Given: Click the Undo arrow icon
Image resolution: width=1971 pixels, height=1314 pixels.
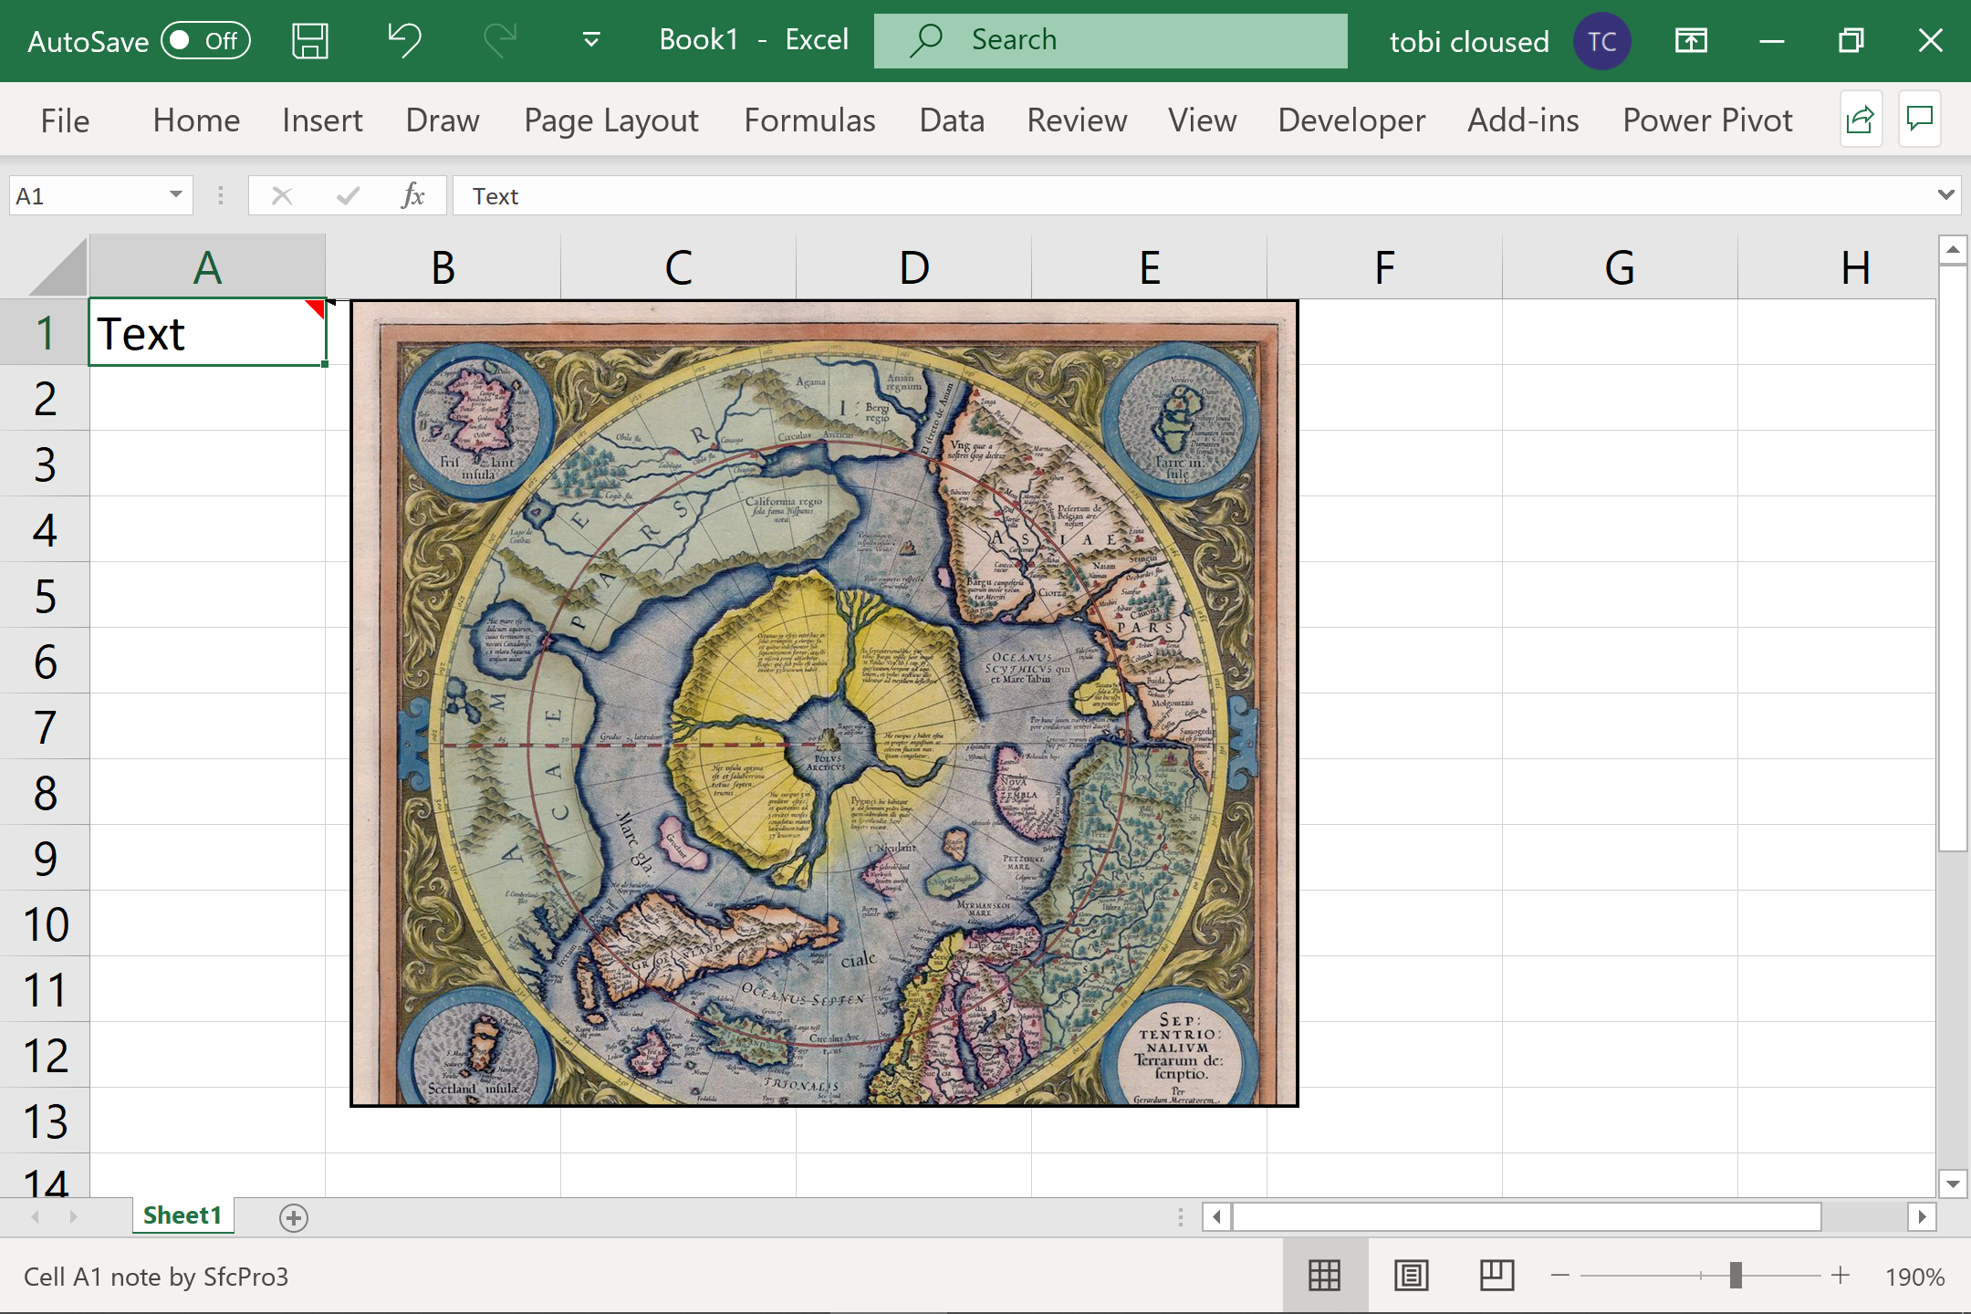Looking at the screenshot, I should tap(404, 41).
